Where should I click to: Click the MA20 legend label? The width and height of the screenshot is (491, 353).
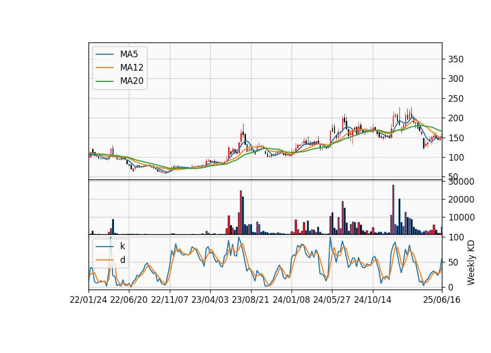point(131,81)
